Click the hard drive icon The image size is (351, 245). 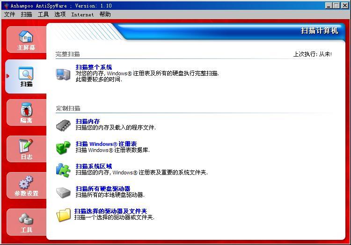coord(63,193)
